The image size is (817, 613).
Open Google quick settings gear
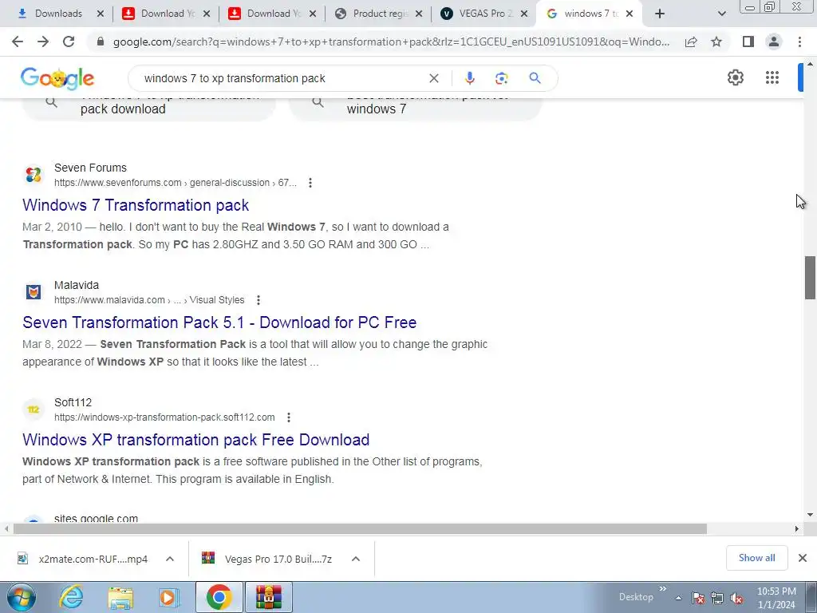tap(735, 77)
